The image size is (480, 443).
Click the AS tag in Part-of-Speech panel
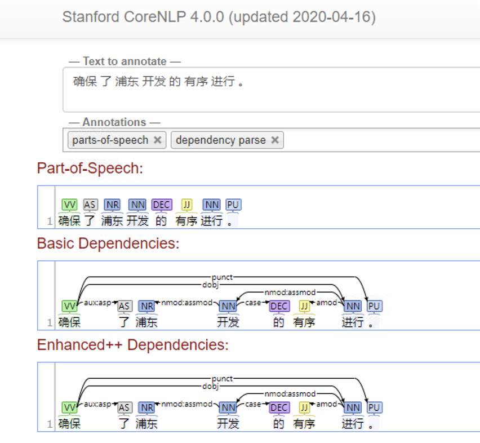tap(90, 205)
